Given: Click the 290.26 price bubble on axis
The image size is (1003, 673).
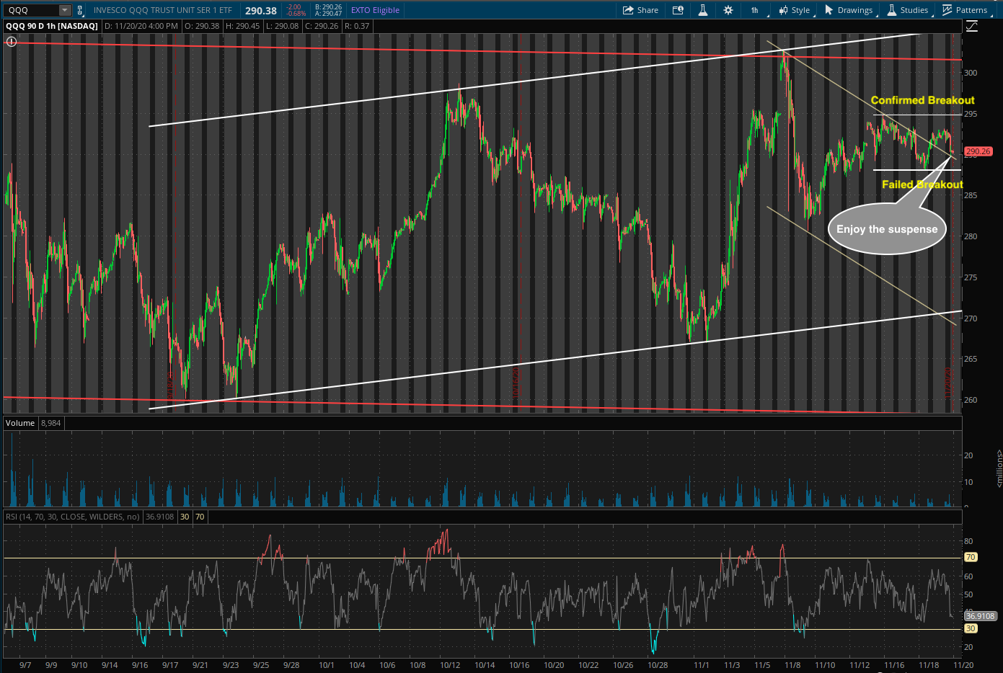Looking at the screenshot, I should click(x=978, y=151).
